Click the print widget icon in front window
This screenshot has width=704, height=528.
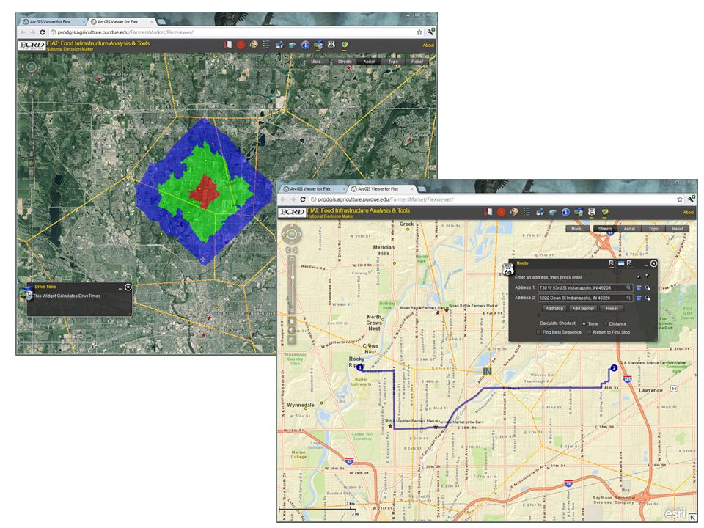click(x=540, y=212)
